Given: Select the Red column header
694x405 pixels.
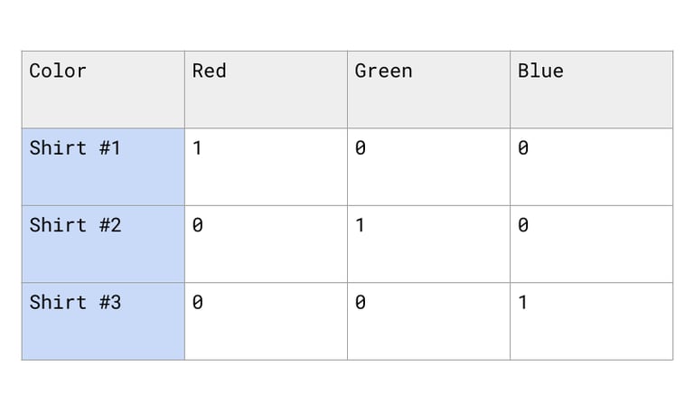Looking at the screenshot, I should pos(266,89).
